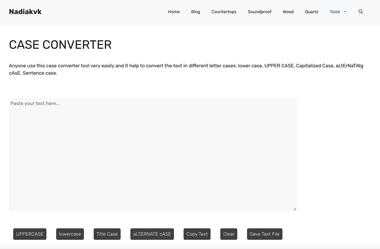Open the Wood category page

[x=288, y=12]
